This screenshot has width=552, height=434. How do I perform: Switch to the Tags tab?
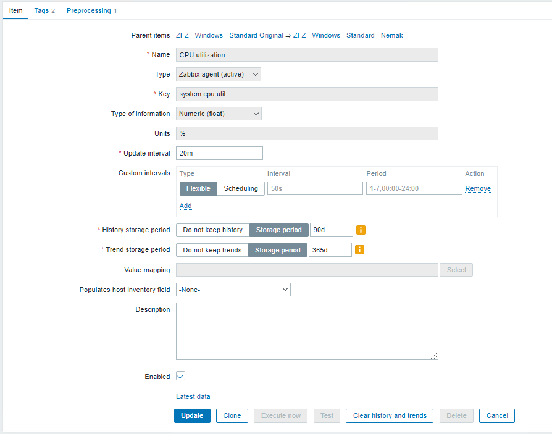click(x=44, y=10)
